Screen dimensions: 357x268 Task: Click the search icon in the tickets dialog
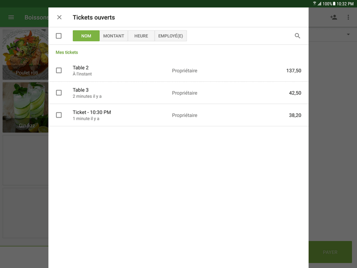coord(298,35)
